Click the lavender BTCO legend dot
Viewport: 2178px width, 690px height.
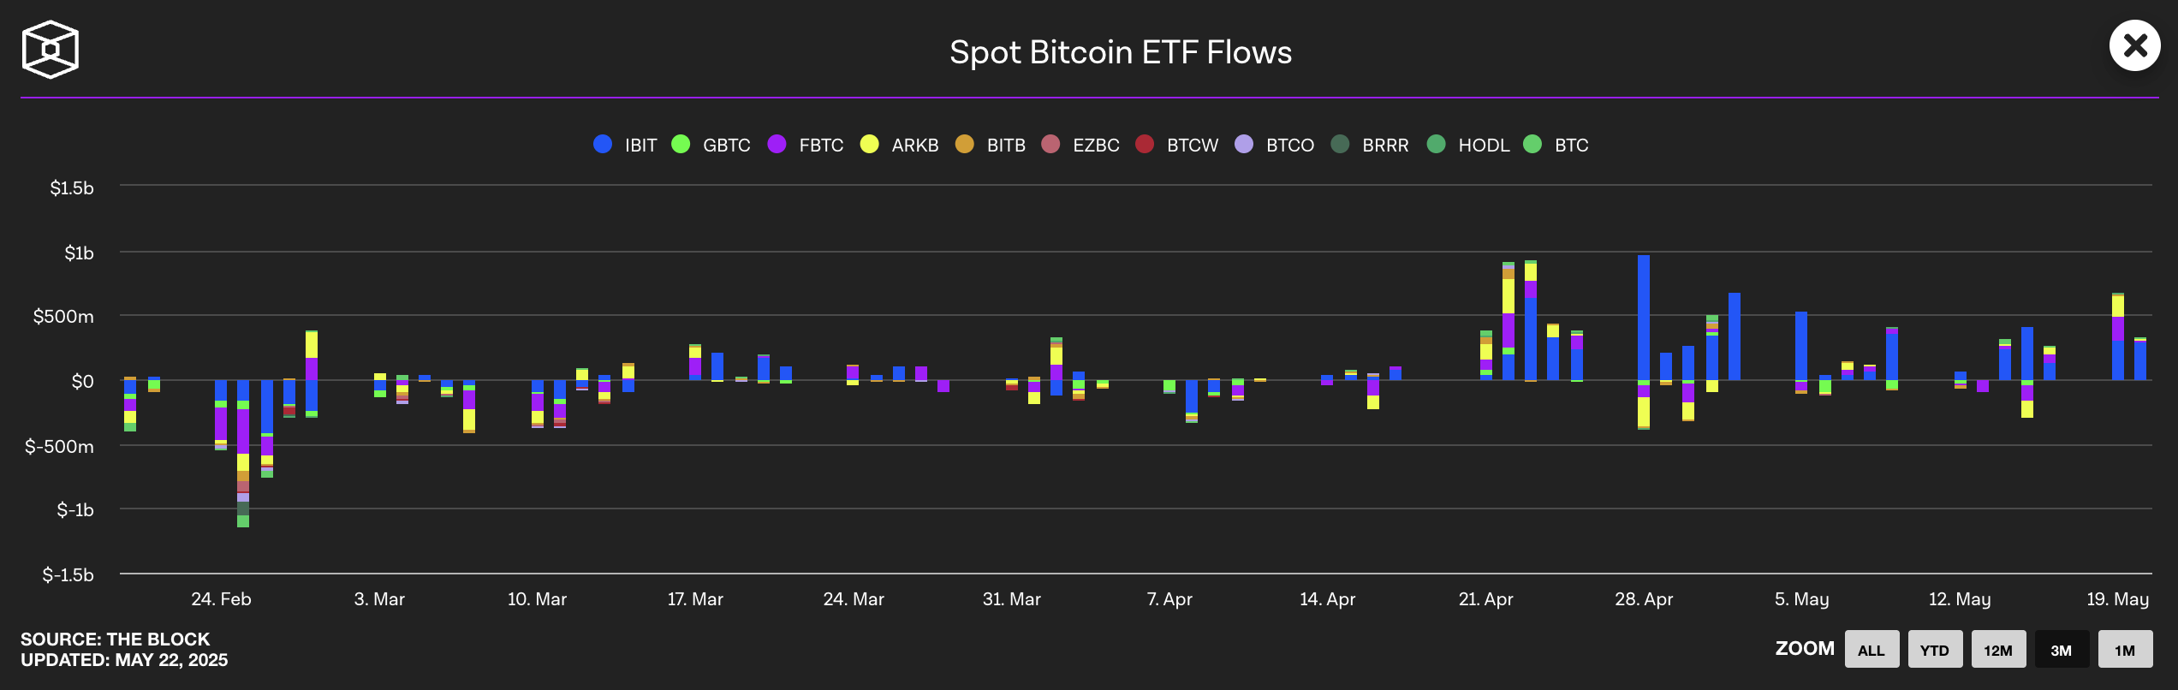click(x=1244, y=145)
